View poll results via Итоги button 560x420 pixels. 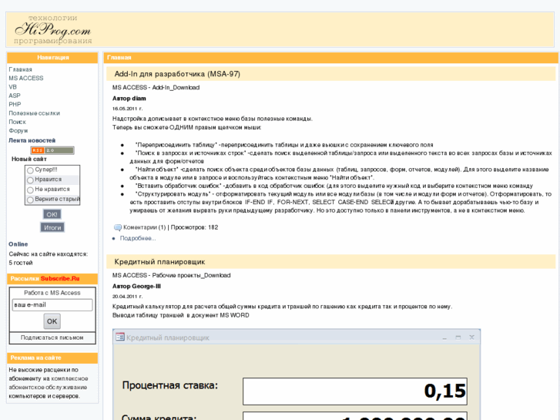pyautogui.click(x=52, y=227)
